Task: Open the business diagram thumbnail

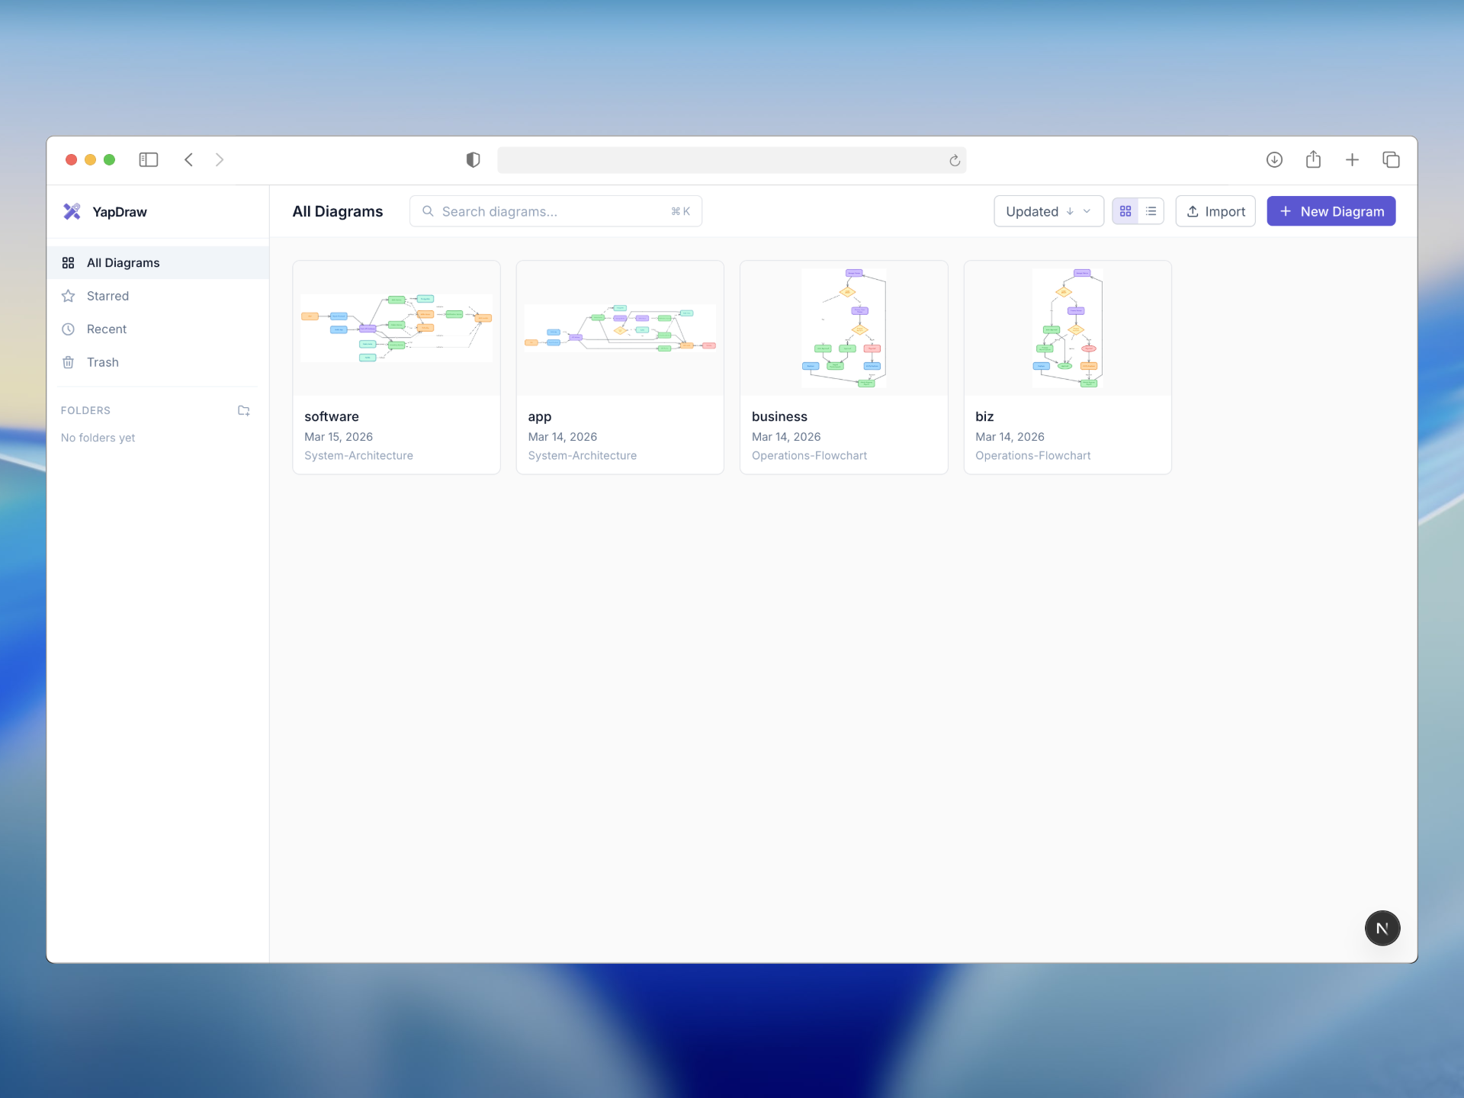Action: tap(843, 328)
